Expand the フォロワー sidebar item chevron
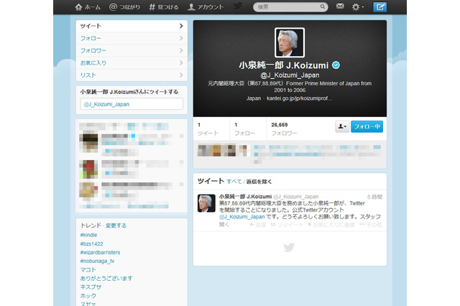Image resolution: width=460 pixels, height=306 pixels. (180, 50)
